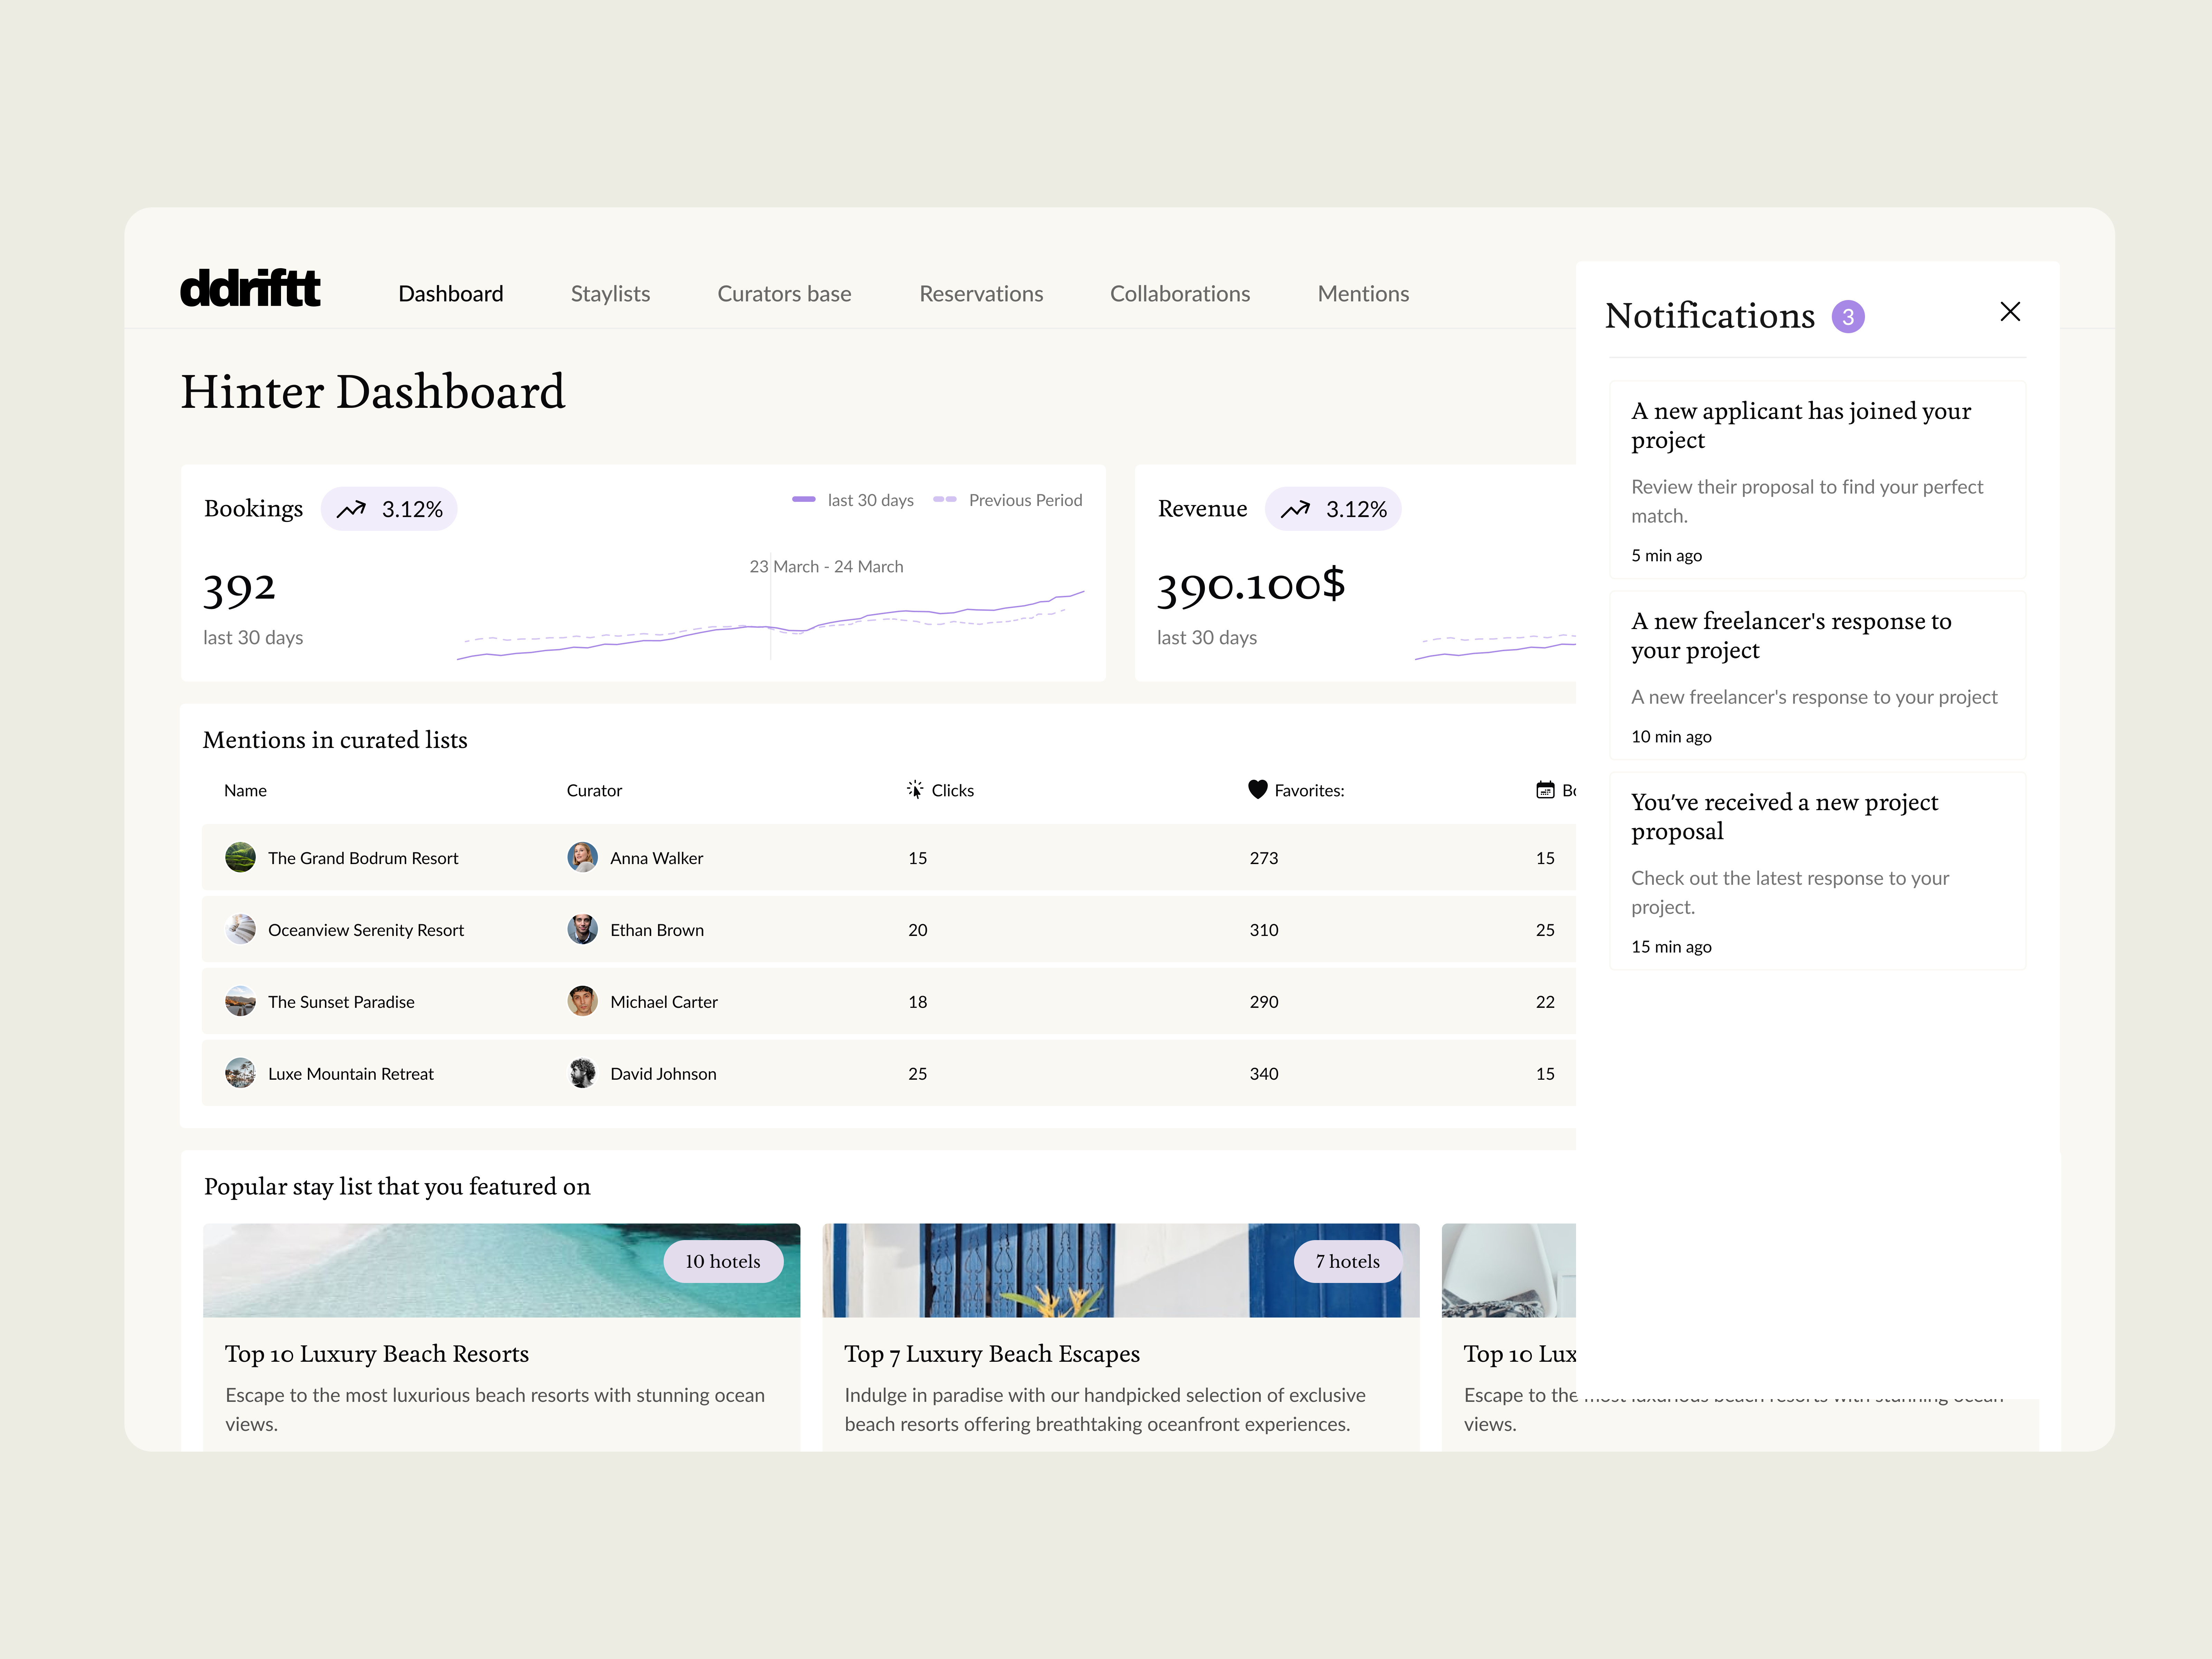The height and width of the screenshot is (1659, 2212).
Task: Open the Reservations section
Action: tap(981, 293)
